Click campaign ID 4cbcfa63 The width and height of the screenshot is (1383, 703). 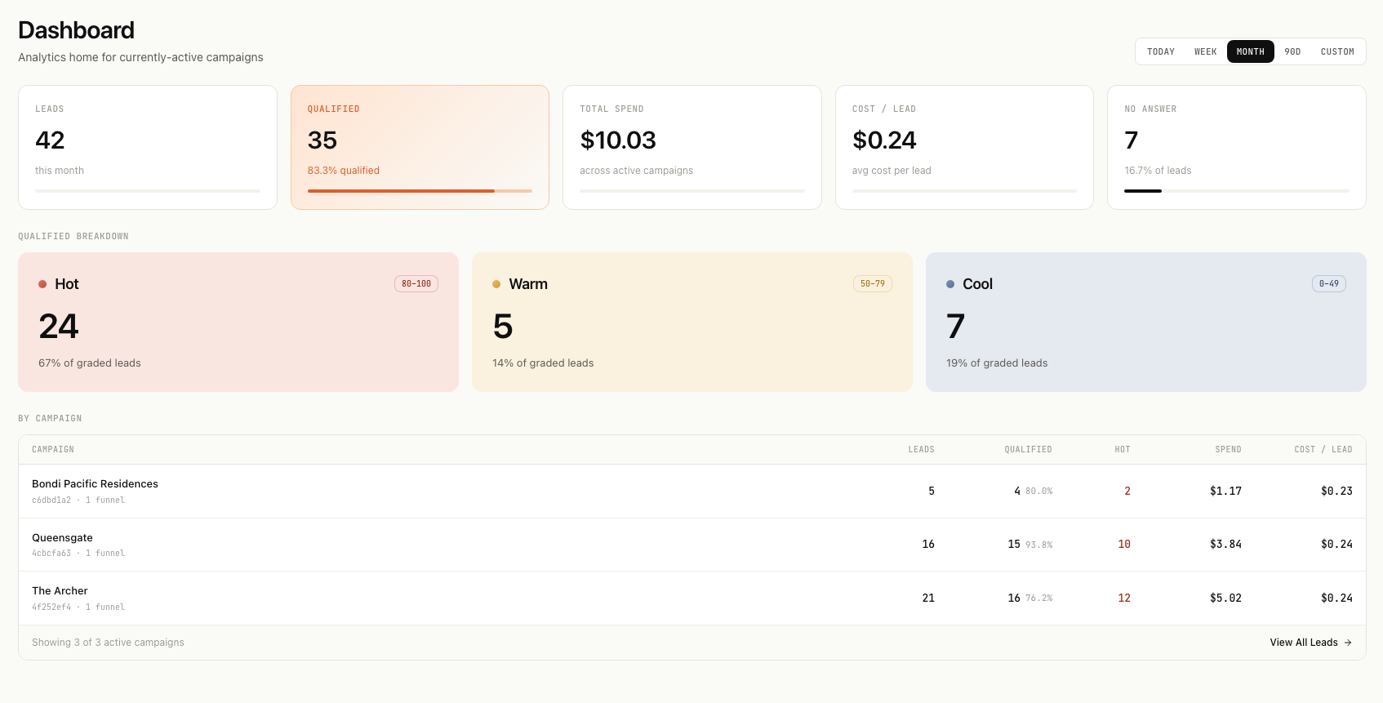[x=51, y=554]
